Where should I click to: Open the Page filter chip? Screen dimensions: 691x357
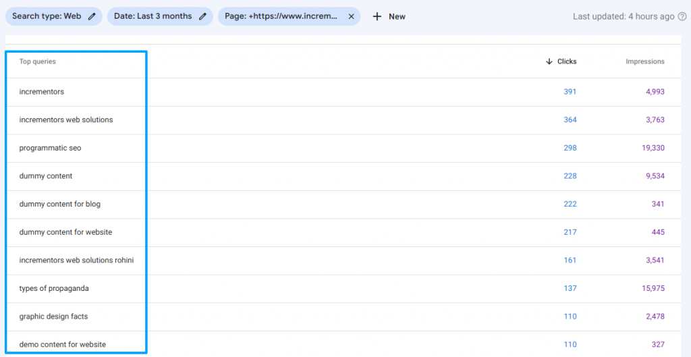coord(289,16)
